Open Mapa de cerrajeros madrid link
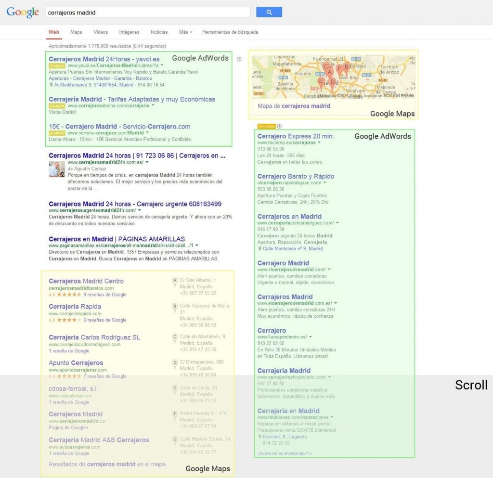This screenshot has height=478, width=493. (x=294, y=106)
